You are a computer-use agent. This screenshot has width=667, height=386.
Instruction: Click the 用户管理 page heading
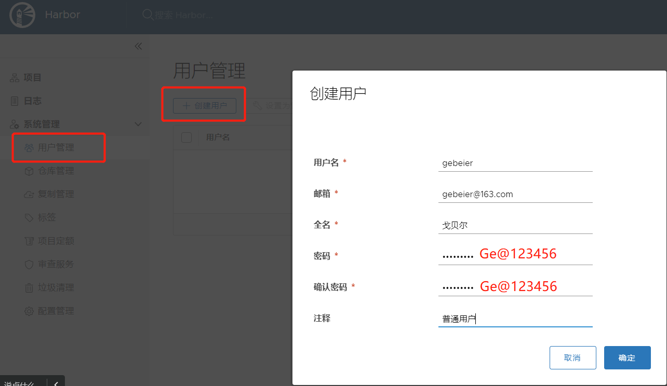[x=209, y=71]
